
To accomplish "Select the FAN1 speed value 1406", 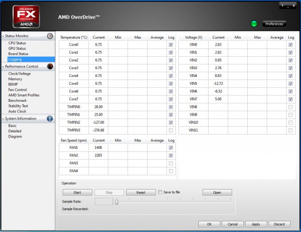I will [x=98, y=147].
